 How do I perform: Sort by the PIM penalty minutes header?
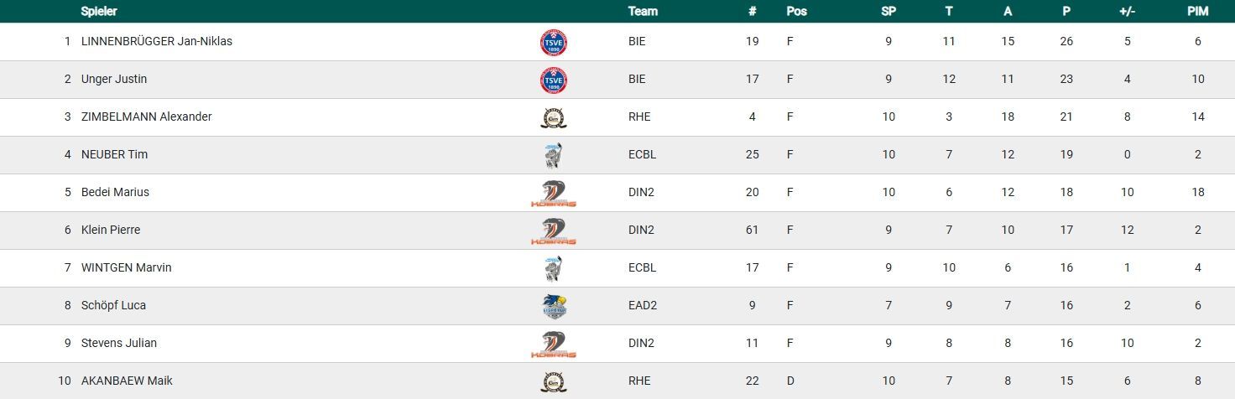tap(1197, 12)
